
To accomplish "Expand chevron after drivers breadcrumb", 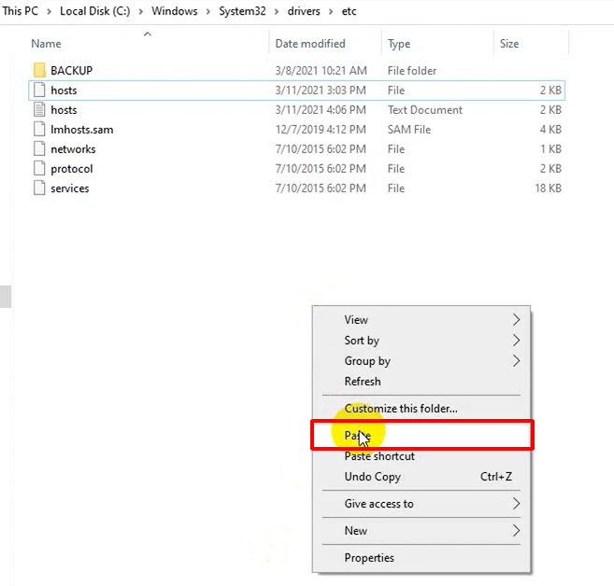I will click(331, 12).
